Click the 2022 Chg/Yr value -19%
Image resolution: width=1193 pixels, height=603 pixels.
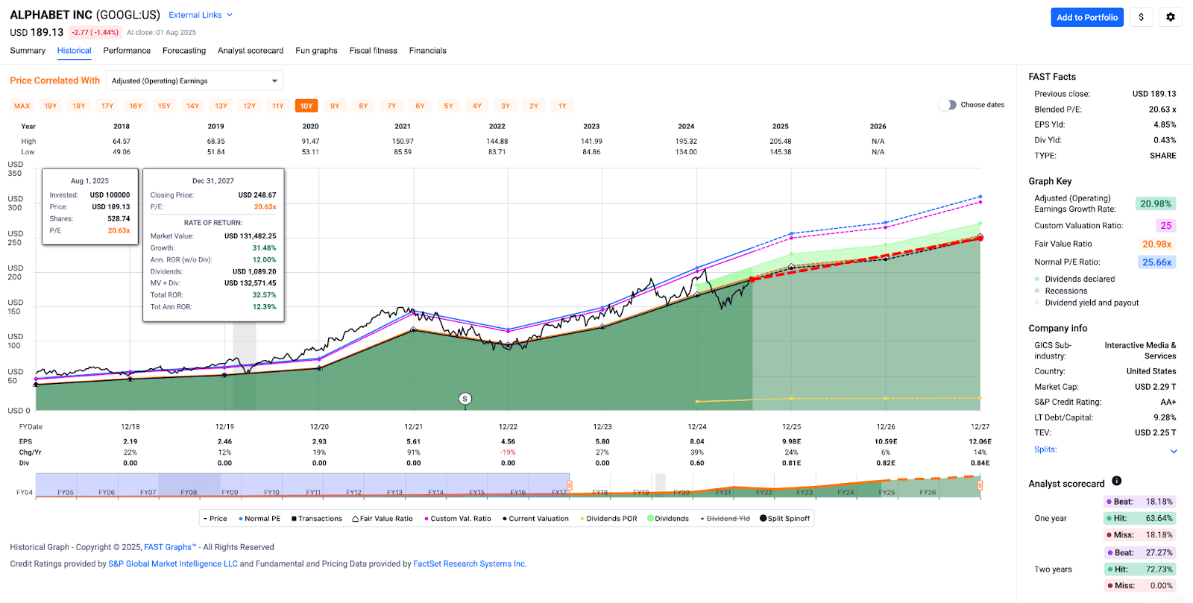(508, 452)
